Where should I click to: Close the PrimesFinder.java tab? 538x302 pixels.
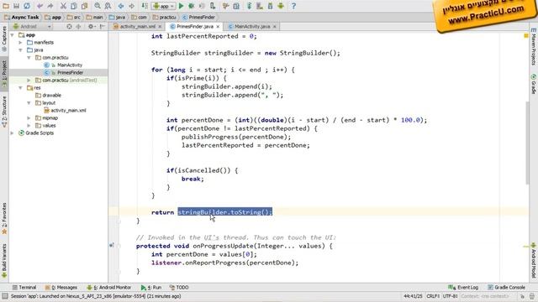[218, 26]
